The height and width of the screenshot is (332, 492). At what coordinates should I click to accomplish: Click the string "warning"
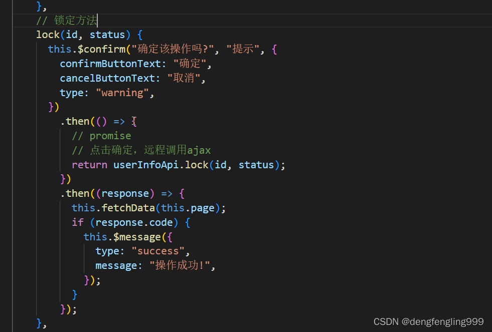(x=122, y=93)
